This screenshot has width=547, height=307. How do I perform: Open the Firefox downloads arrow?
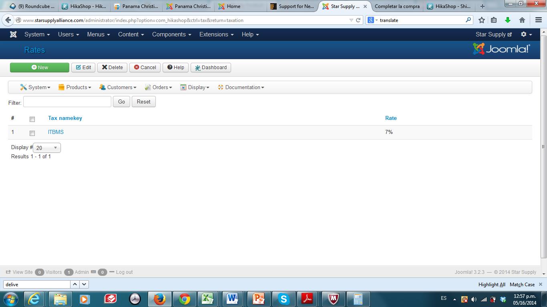point(508,20)
